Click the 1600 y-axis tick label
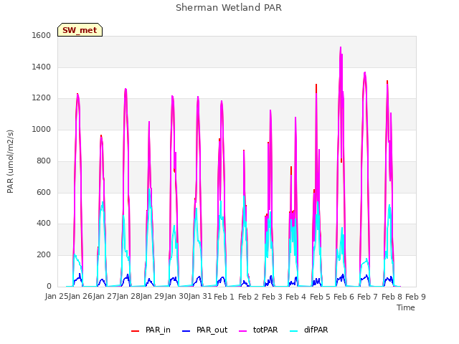Image resolution: width=459 pixels, height=344 pixels. coord(42,35)
